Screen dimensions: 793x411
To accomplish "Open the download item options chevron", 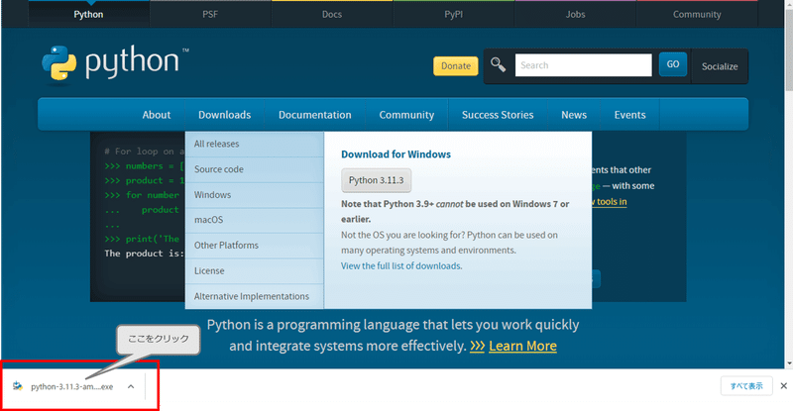I will pyautogui.click(x=131, y=386).
